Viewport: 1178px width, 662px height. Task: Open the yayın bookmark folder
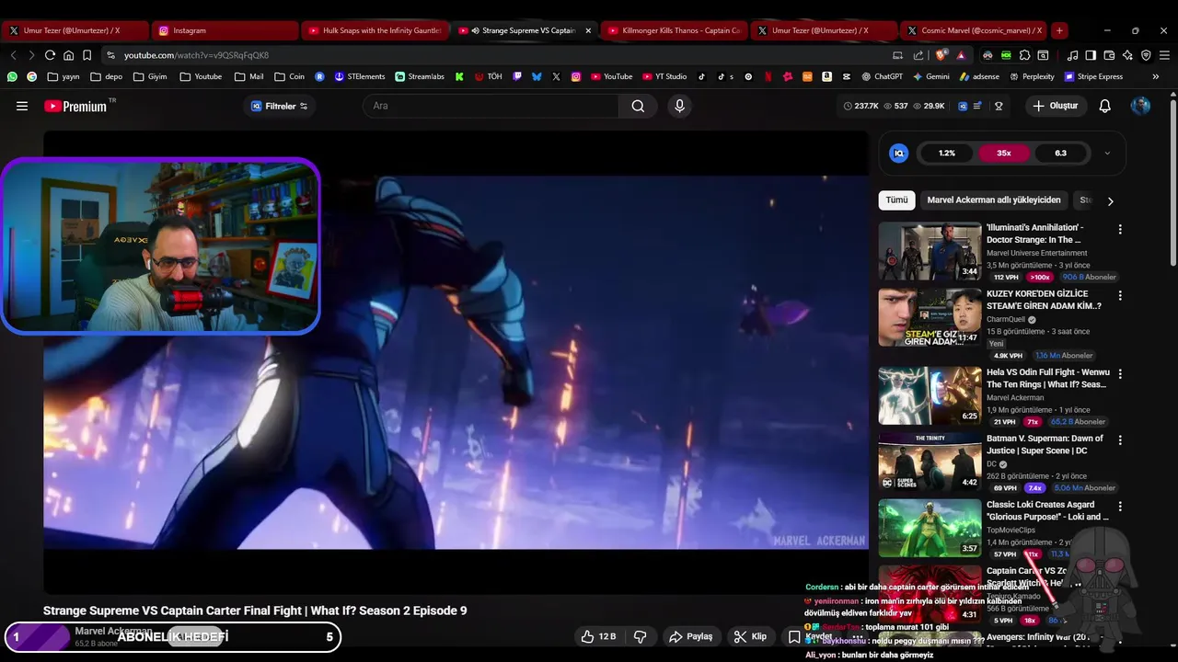64,76
